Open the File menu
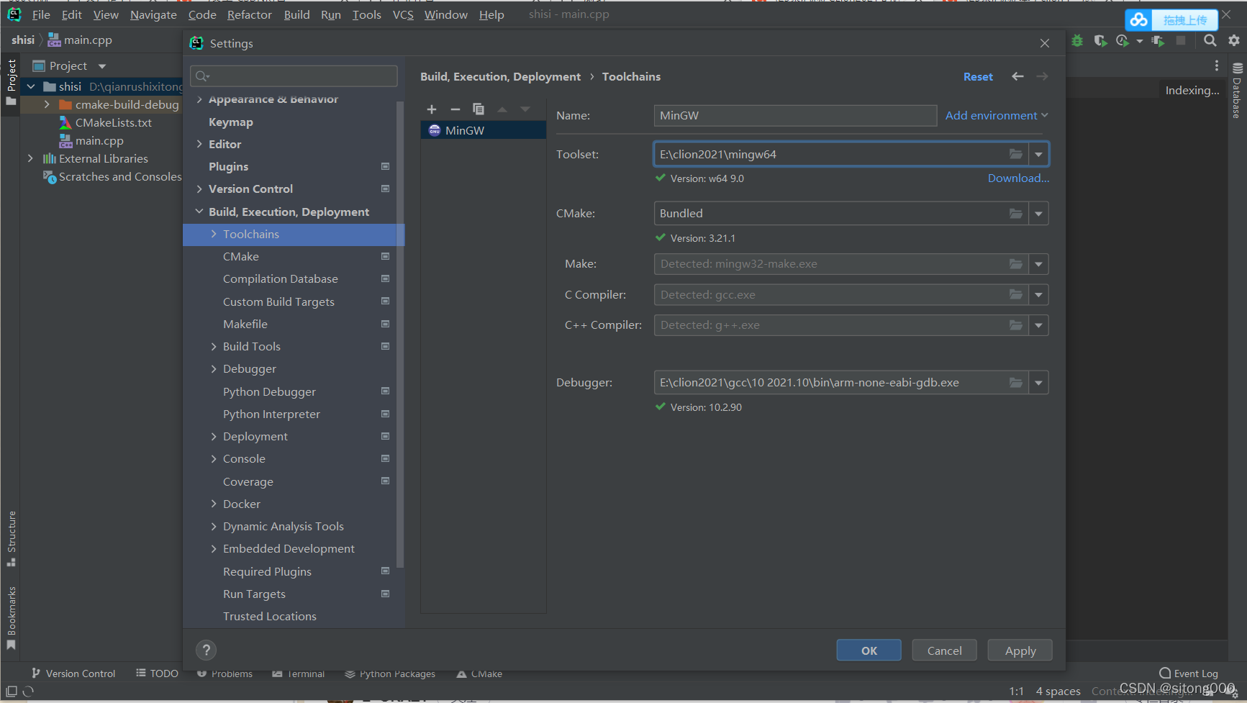This screenshot has height=703, width=1247. pyautogui.click(x=41, y=14)
